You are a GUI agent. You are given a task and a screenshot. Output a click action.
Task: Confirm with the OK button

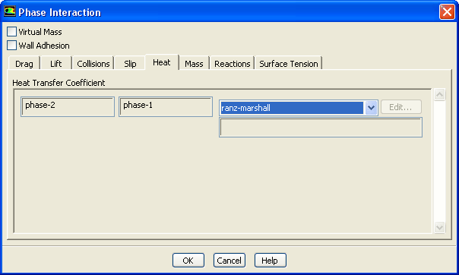188,261
